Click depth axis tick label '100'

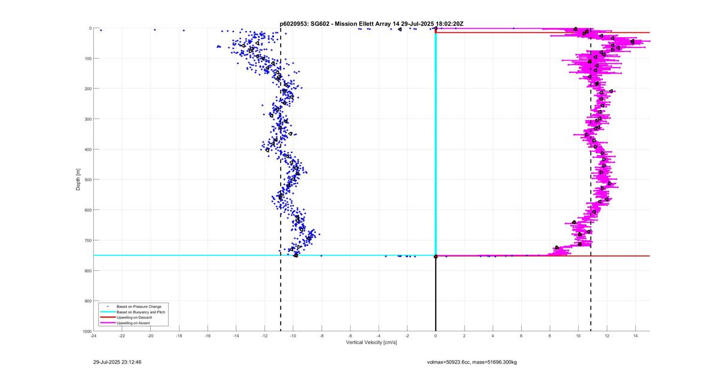87,59
